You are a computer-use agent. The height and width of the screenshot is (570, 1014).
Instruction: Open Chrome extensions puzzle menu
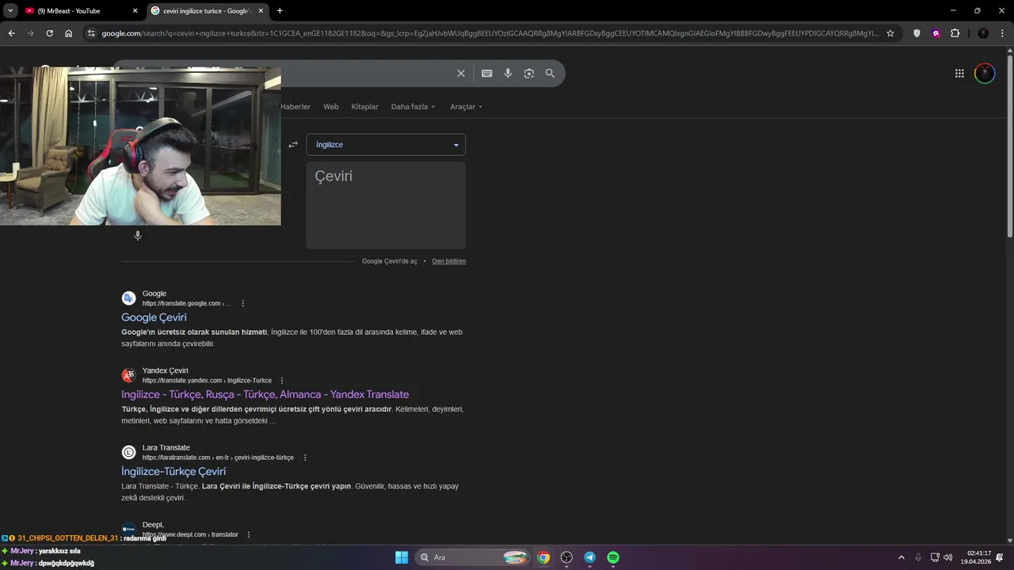click(955, 33)
